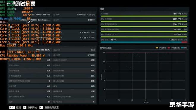Click the ESC 返回 back button
196x110 pixels.
15,107
